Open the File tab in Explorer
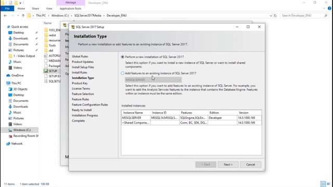333x187 pixels. (7, 8)
